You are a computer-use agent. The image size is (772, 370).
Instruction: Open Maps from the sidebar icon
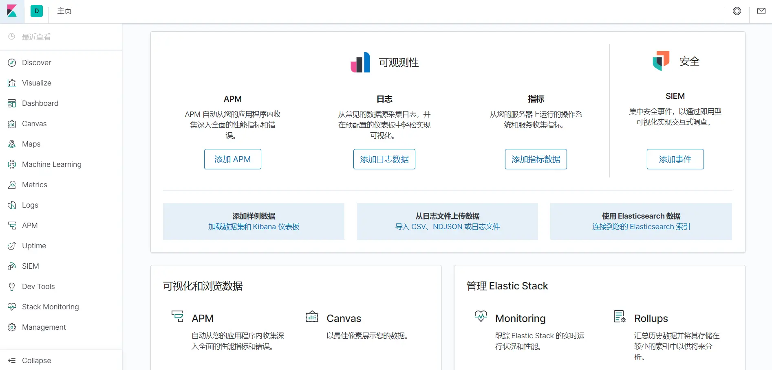point(12,144)
